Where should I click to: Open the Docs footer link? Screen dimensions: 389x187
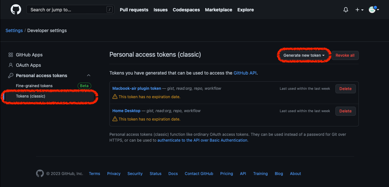173,174
